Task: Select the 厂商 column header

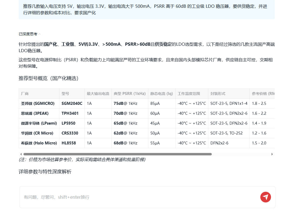Action: click(x=39, y=94)
